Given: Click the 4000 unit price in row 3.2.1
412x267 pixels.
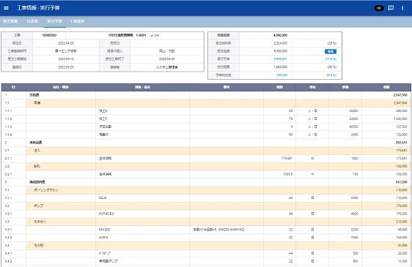Looking at the screenshot, I should [x=355, y=214].
